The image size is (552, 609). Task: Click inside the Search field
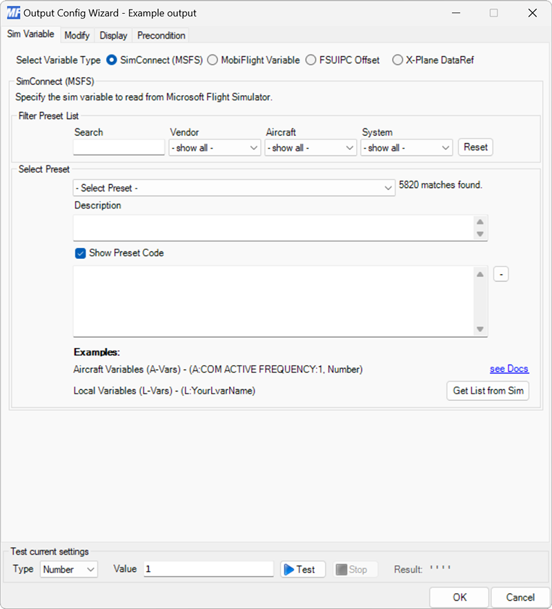click(x=118, y=147)
